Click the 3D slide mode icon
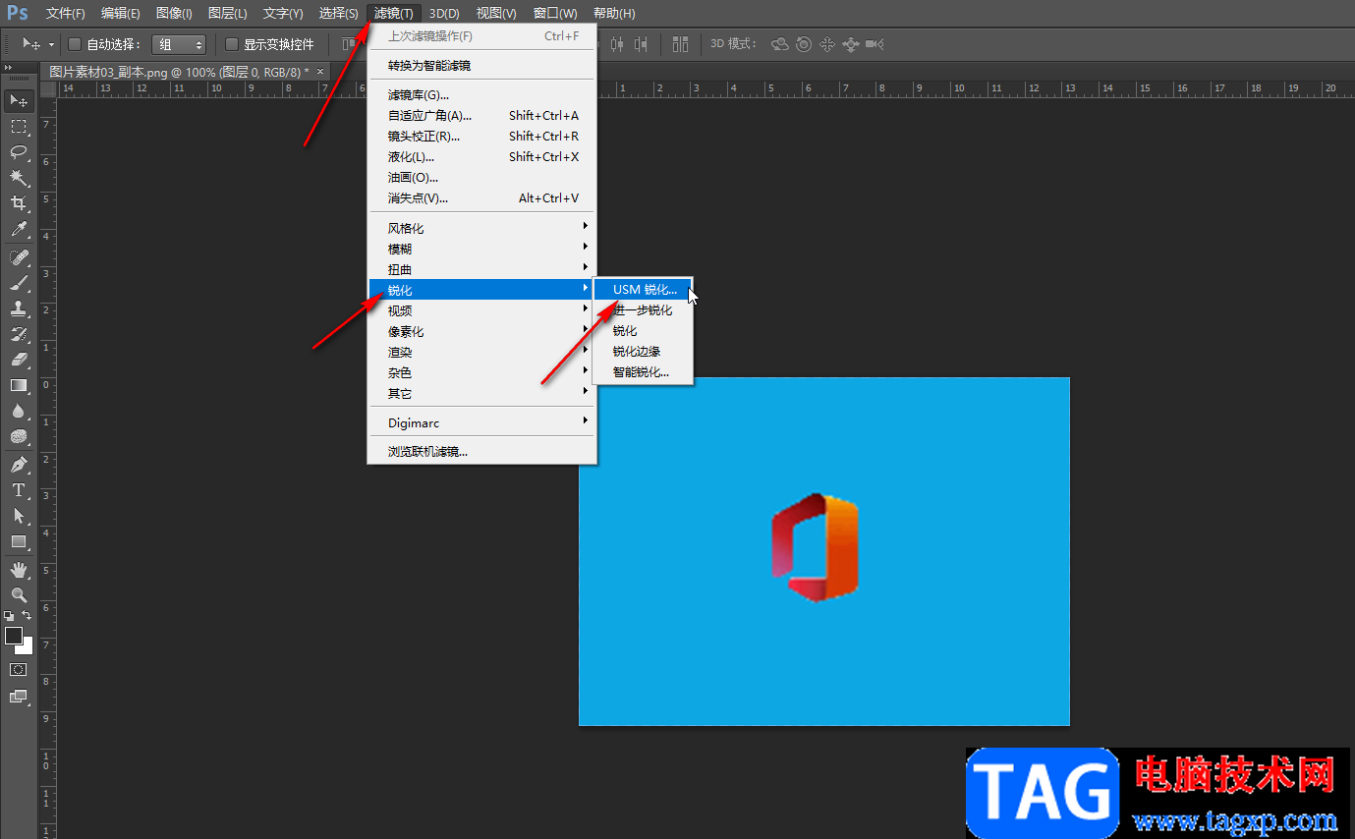This screenshot has width=1355, height=839. click(x=851, y=44)
